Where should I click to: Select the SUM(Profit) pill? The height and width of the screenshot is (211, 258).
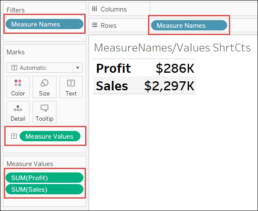tap(44, 178)
